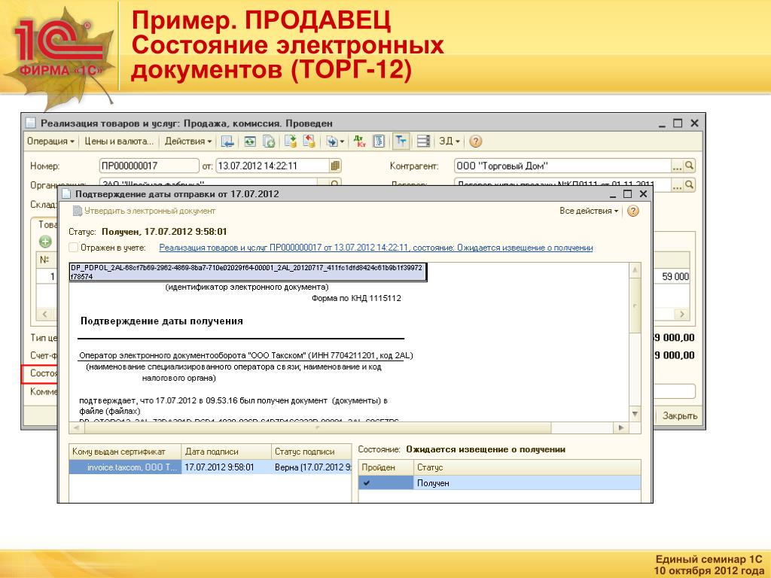
Task: Open Все действия dropdown
Action: 589,211
